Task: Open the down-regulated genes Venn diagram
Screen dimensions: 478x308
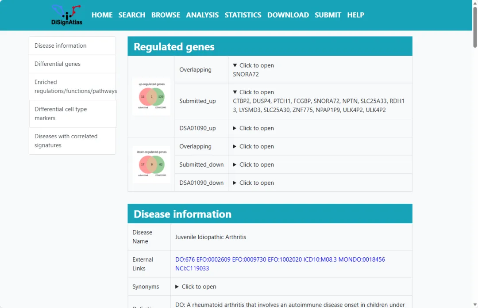Action: (x=151, y=164)
